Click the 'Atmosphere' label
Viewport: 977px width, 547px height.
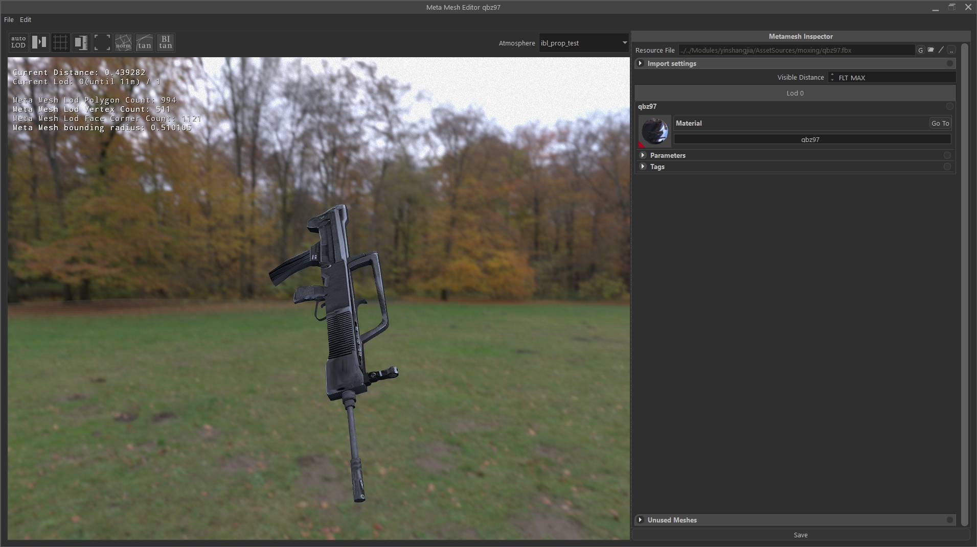[517, 43]
